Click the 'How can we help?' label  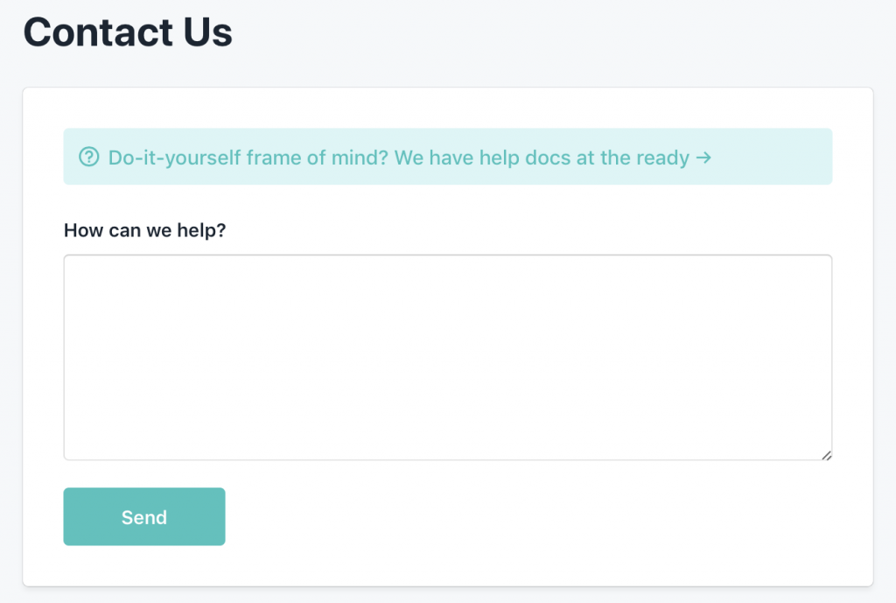click(x=145, y=230)
